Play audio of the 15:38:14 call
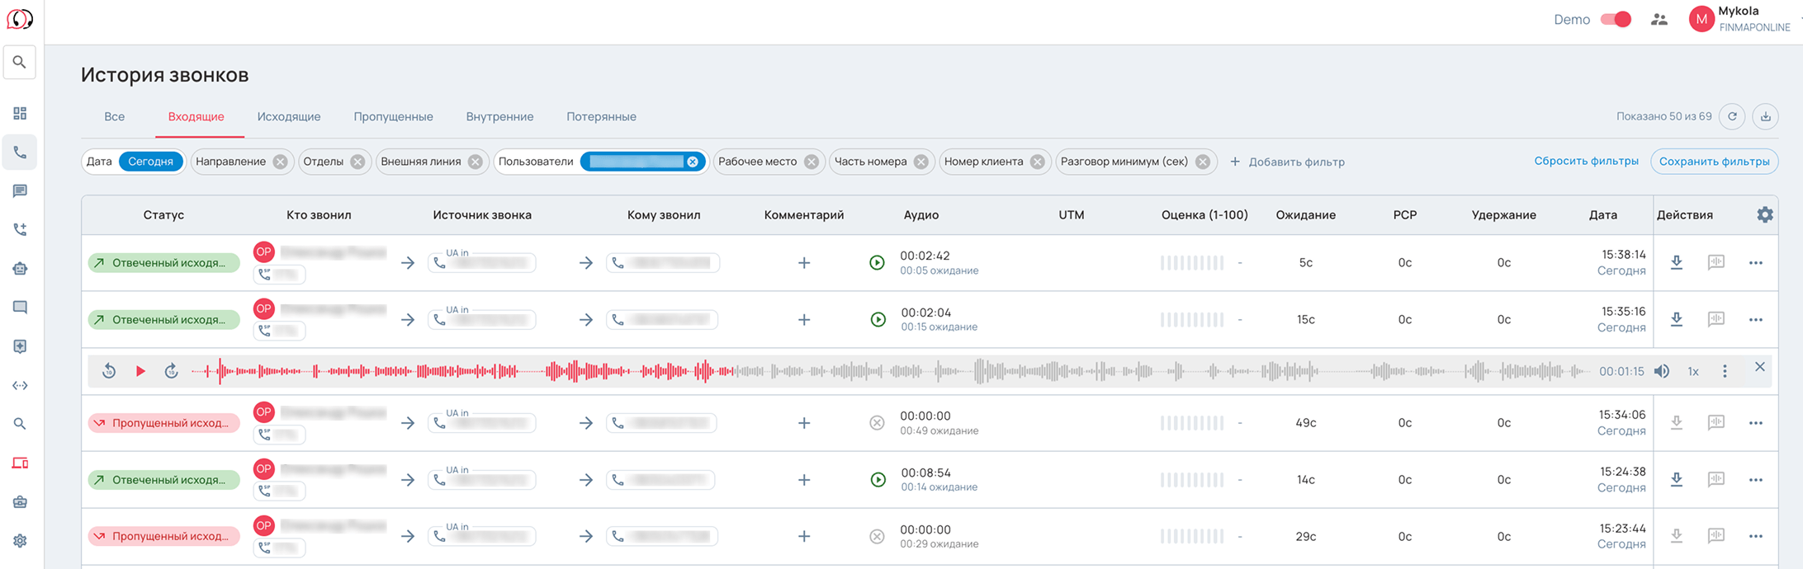1803x569 pixels. (877, 263)
